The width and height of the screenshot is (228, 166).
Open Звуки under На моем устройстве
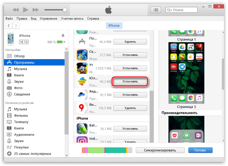(34, 141)
